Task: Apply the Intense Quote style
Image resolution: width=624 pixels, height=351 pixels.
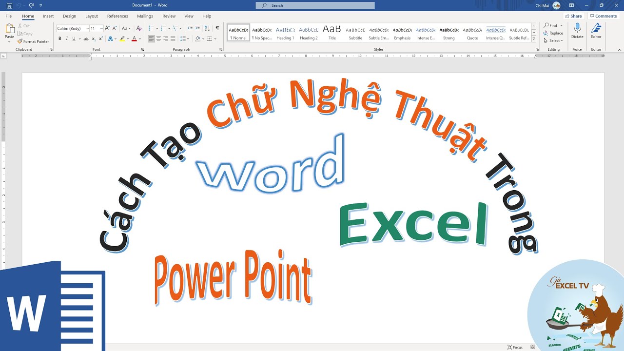Action: click(496, 33)
